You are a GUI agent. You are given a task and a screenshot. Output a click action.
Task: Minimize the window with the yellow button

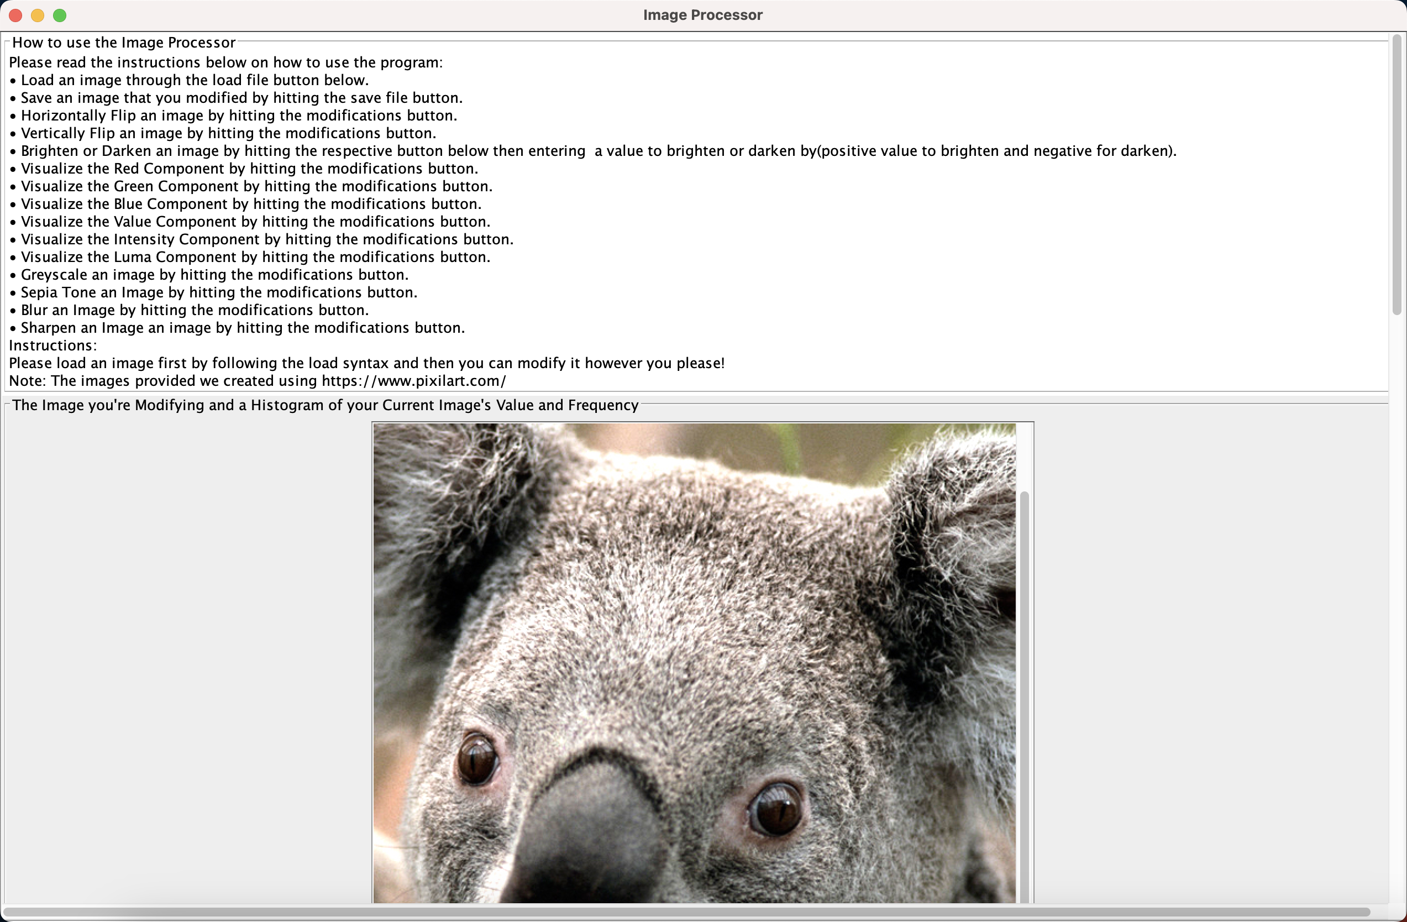37,15
